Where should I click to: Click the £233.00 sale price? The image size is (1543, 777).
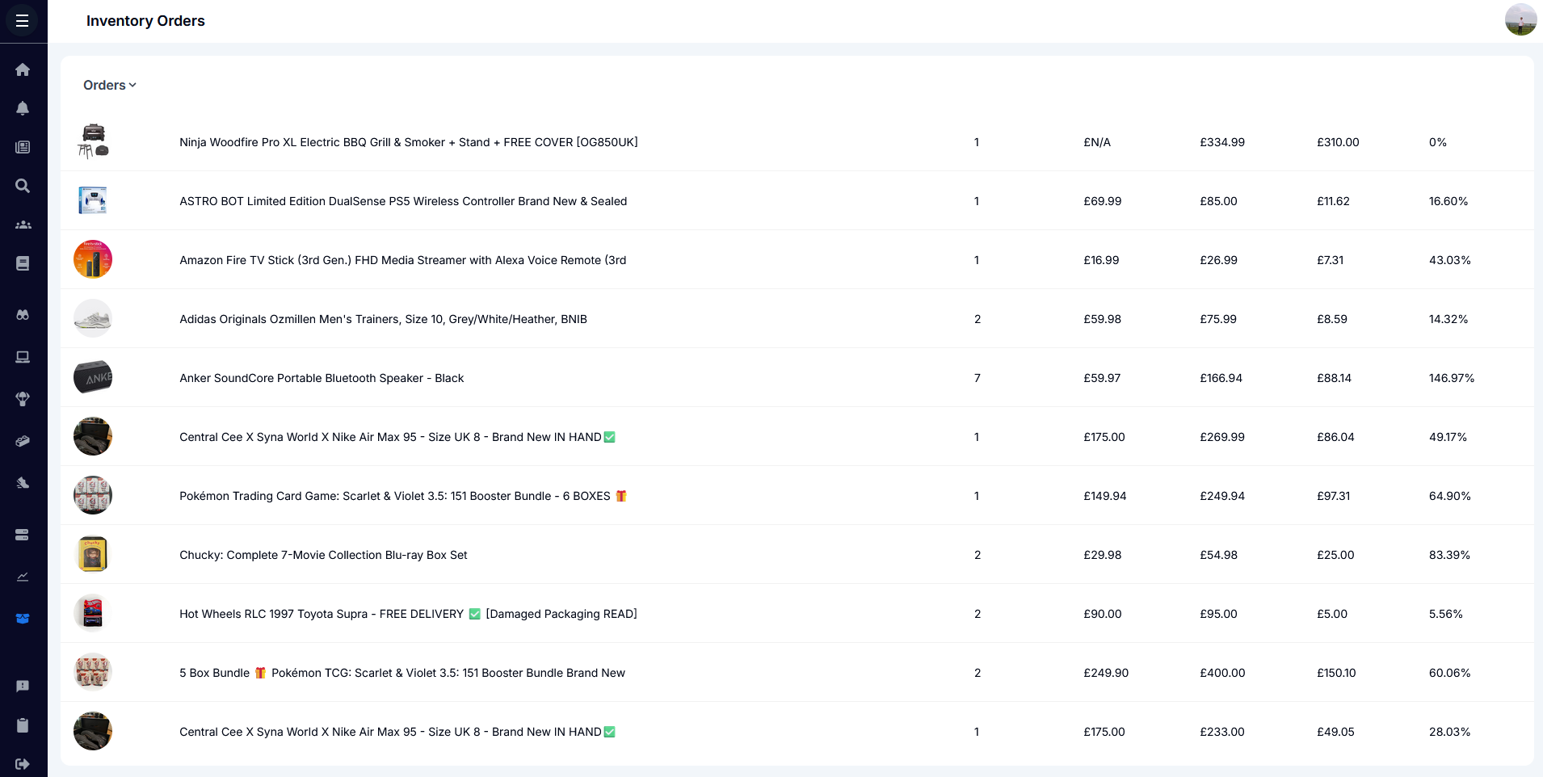(x=1222, y=732)
